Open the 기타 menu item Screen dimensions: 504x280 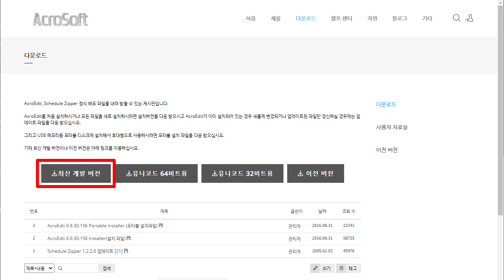[427, 18]
